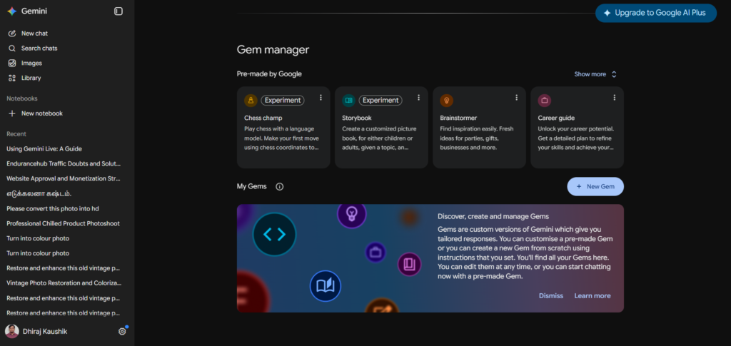
Task: Click the My Gems heading
Action: pos(252,187)
